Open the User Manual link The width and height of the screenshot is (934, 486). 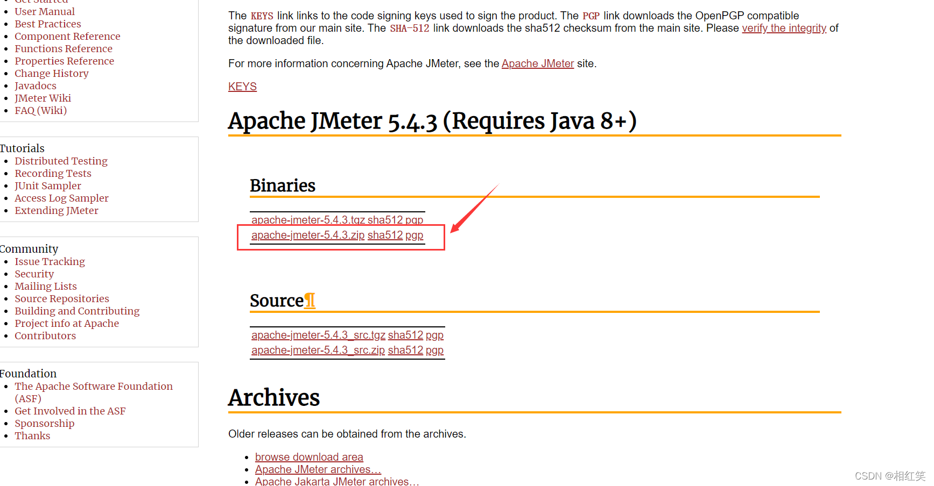(x=45, y=11)
